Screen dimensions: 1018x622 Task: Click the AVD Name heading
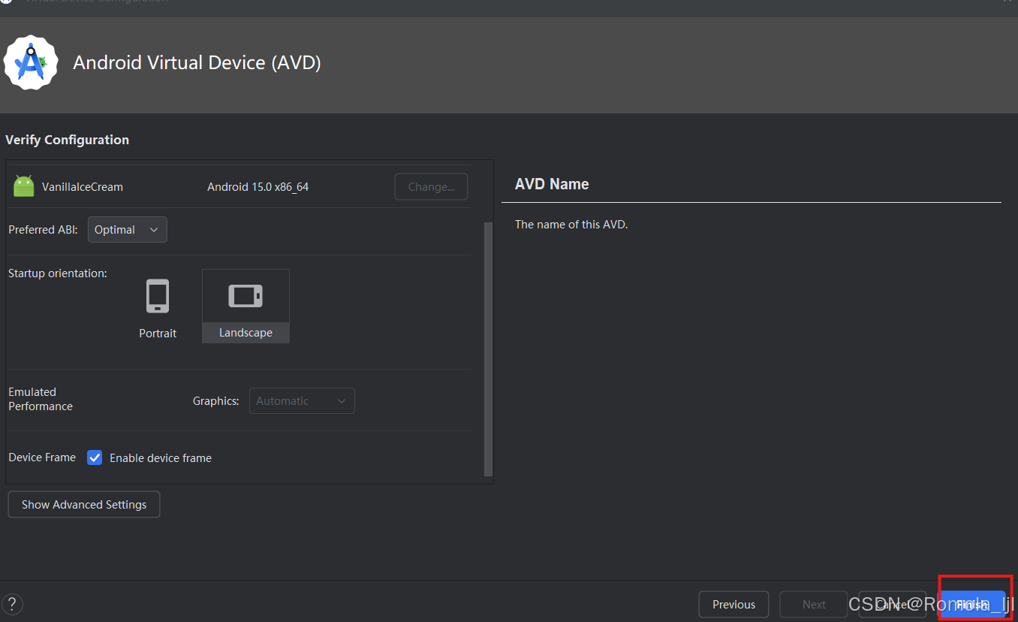pos(552,184)
